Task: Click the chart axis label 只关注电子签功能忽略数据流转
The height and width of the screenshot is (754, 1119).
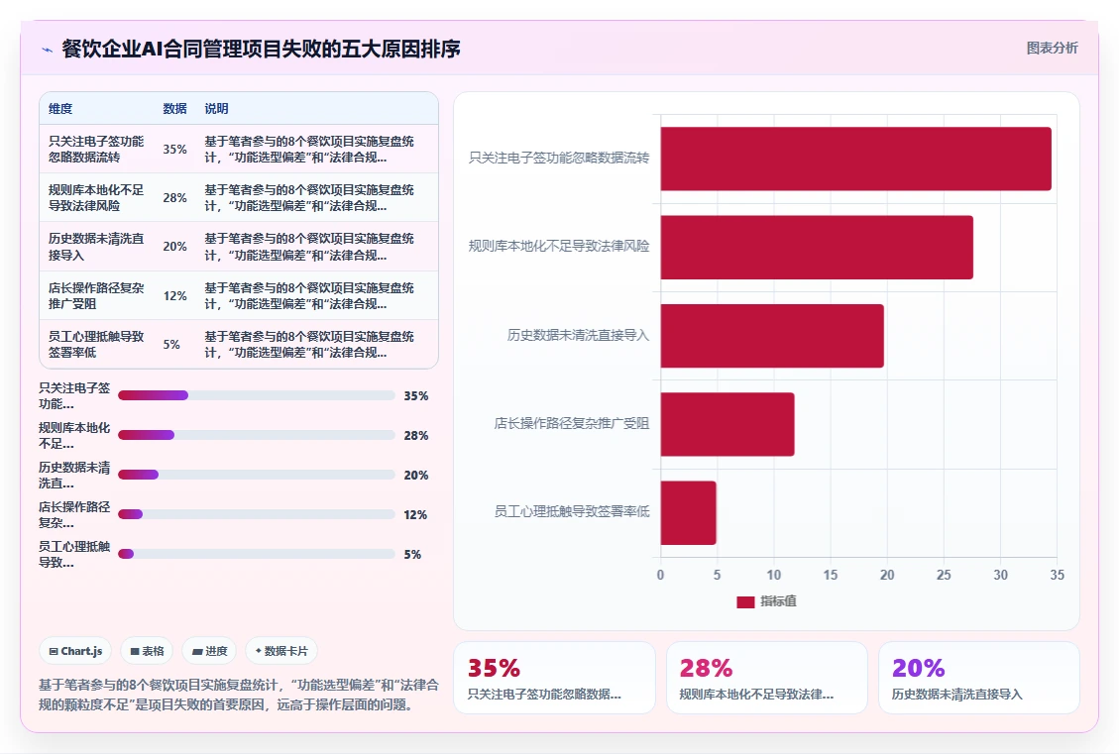Action: [559, 158]
